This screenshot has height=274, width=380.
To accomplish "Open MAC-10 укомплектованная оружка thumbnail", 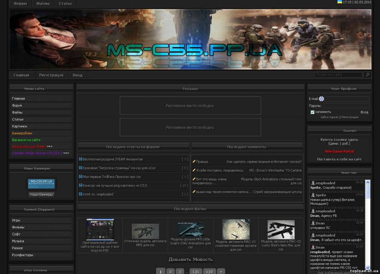I will coord(236,229).
